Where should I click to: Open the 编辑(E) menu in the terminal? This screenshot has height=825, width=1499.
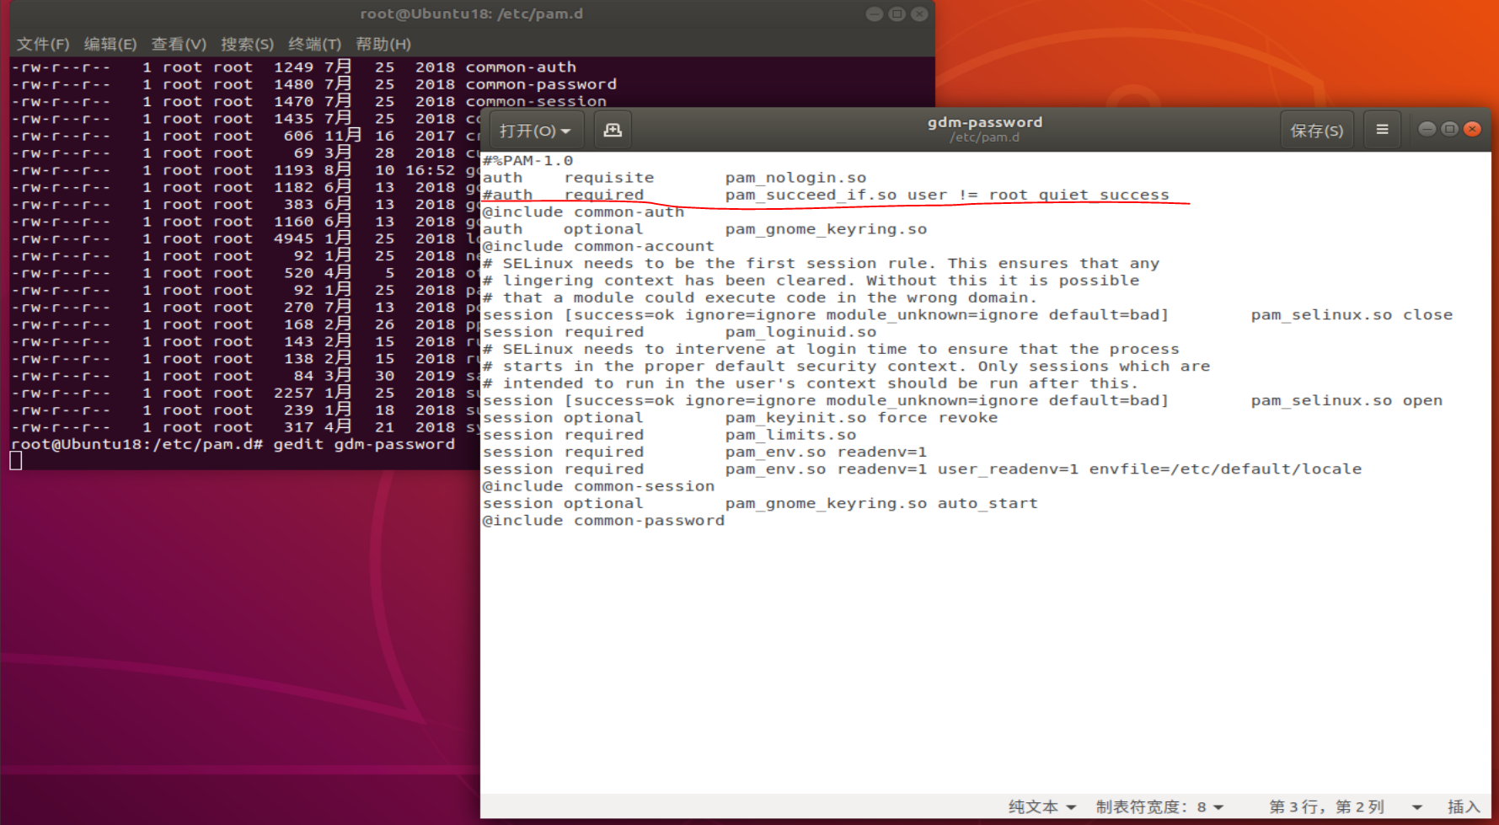(x=110, y=44)
